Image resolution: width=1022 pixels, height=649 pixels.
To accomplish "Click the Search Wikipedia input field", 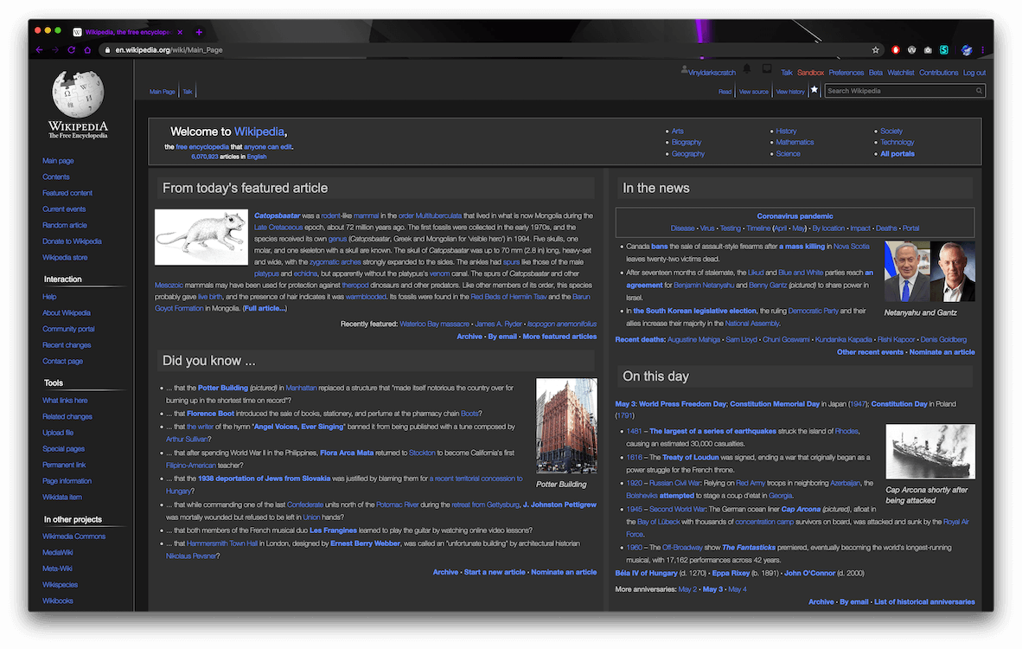I will click(x=899, y=90).
